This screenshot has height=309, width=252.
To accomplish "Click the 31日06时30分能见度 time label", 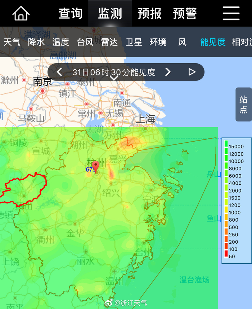I will pyautogui.click(x=114, y=72).
